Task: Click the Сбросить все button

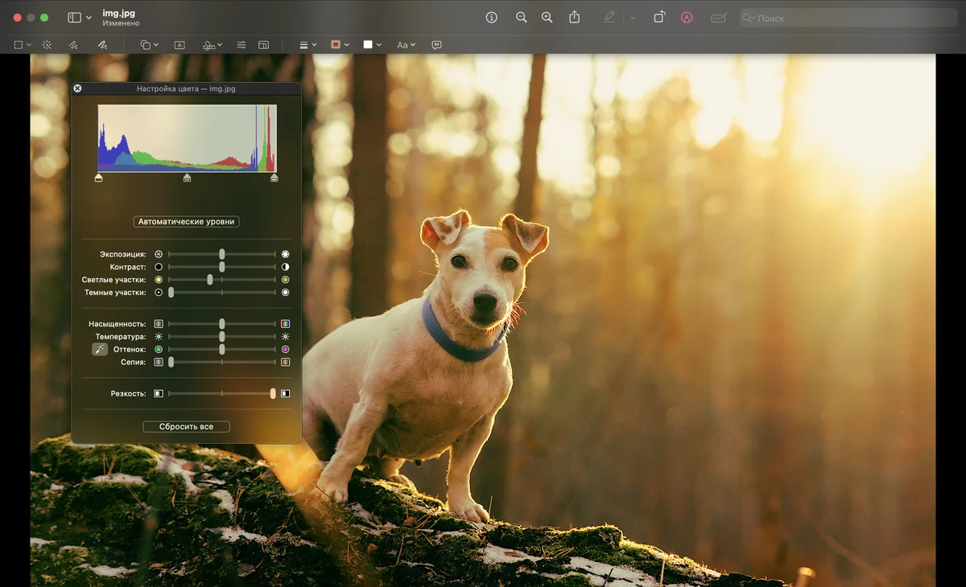Action: [x=186, y=427]
